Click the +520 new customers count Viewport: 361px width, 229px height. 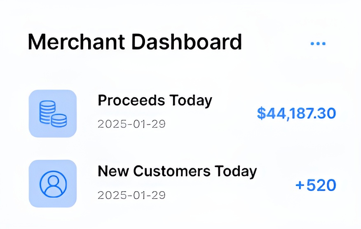click(316, 185)
